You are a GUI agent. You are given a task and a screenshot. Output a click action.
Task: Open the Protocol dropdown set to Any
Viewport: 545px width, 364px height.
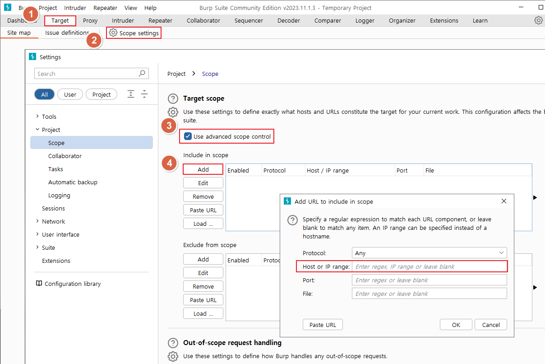[430, 253]
